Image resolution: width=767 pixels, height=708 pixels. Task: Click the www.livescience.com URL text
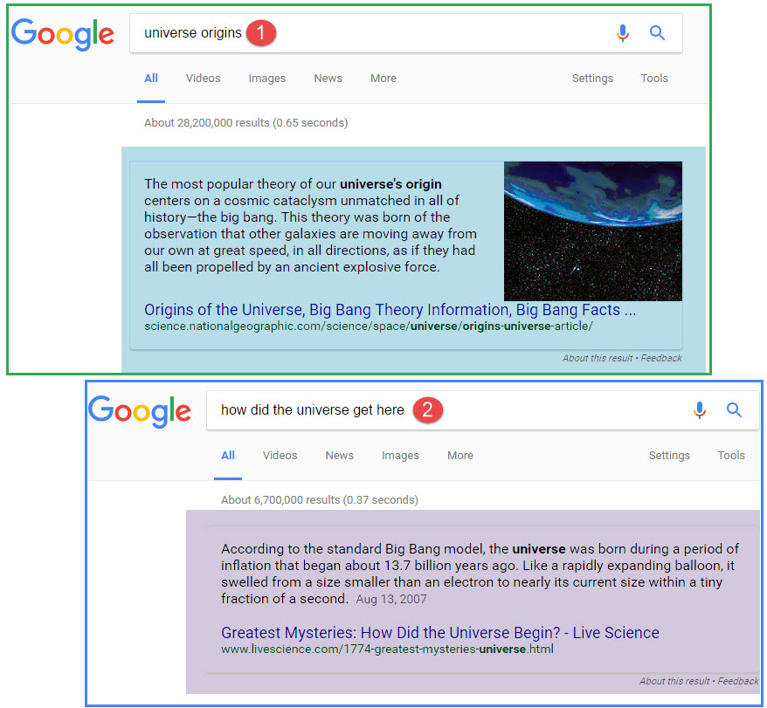pos(387,650)
